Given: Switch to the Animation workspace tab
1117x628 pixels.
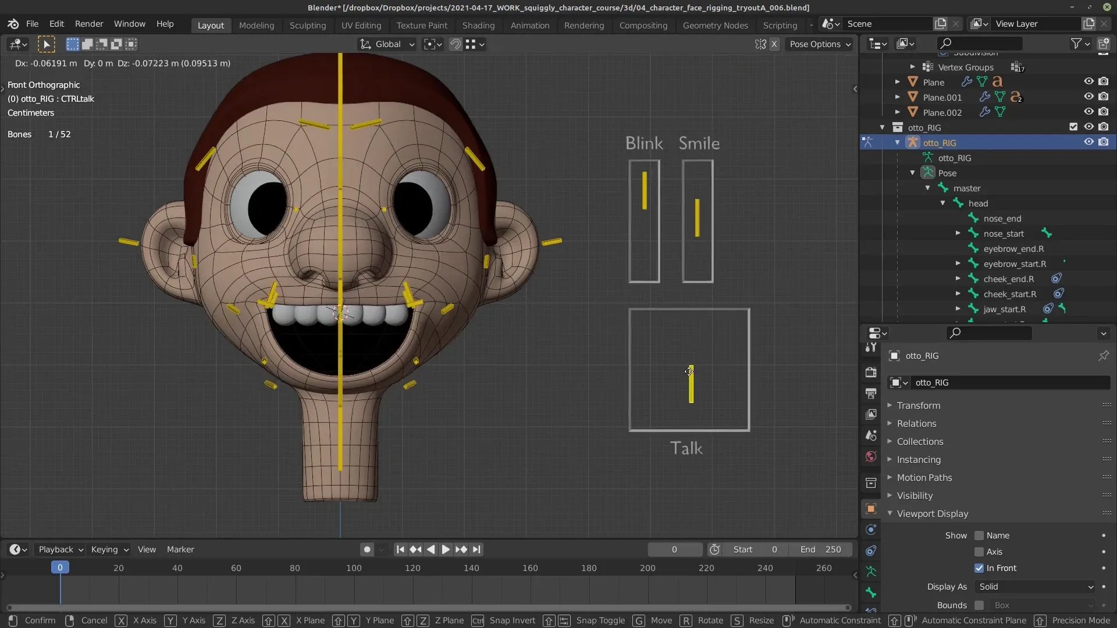Looking at the screenshot, I should pos(530,24).
